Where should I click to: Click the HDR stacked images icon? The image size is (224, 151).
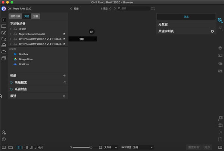[220, 63]
